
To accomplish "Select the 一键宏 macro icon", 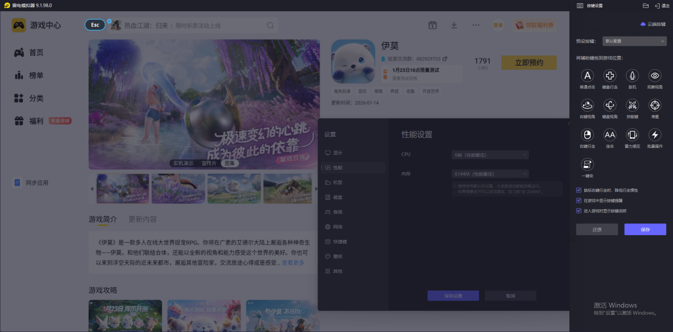I will [x=587, y=164].
